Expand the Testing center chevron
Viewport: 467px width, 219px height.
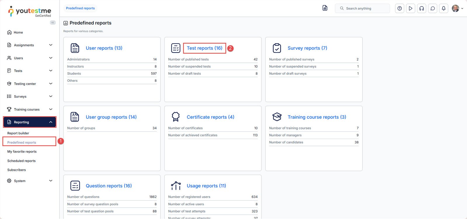tap(51, 84)
